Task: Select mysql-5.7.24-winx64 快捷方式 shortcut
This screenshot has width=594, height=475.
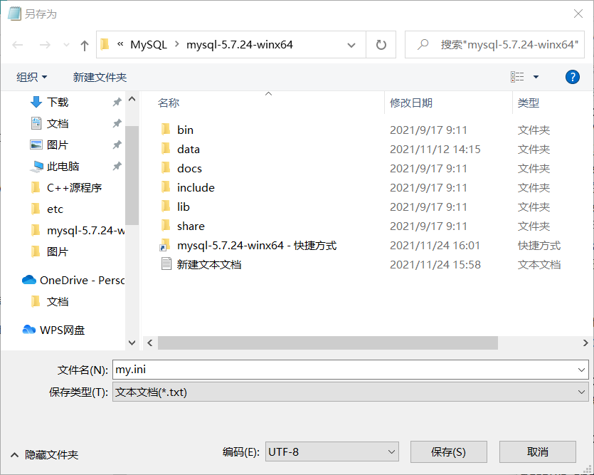Action: 257,245
